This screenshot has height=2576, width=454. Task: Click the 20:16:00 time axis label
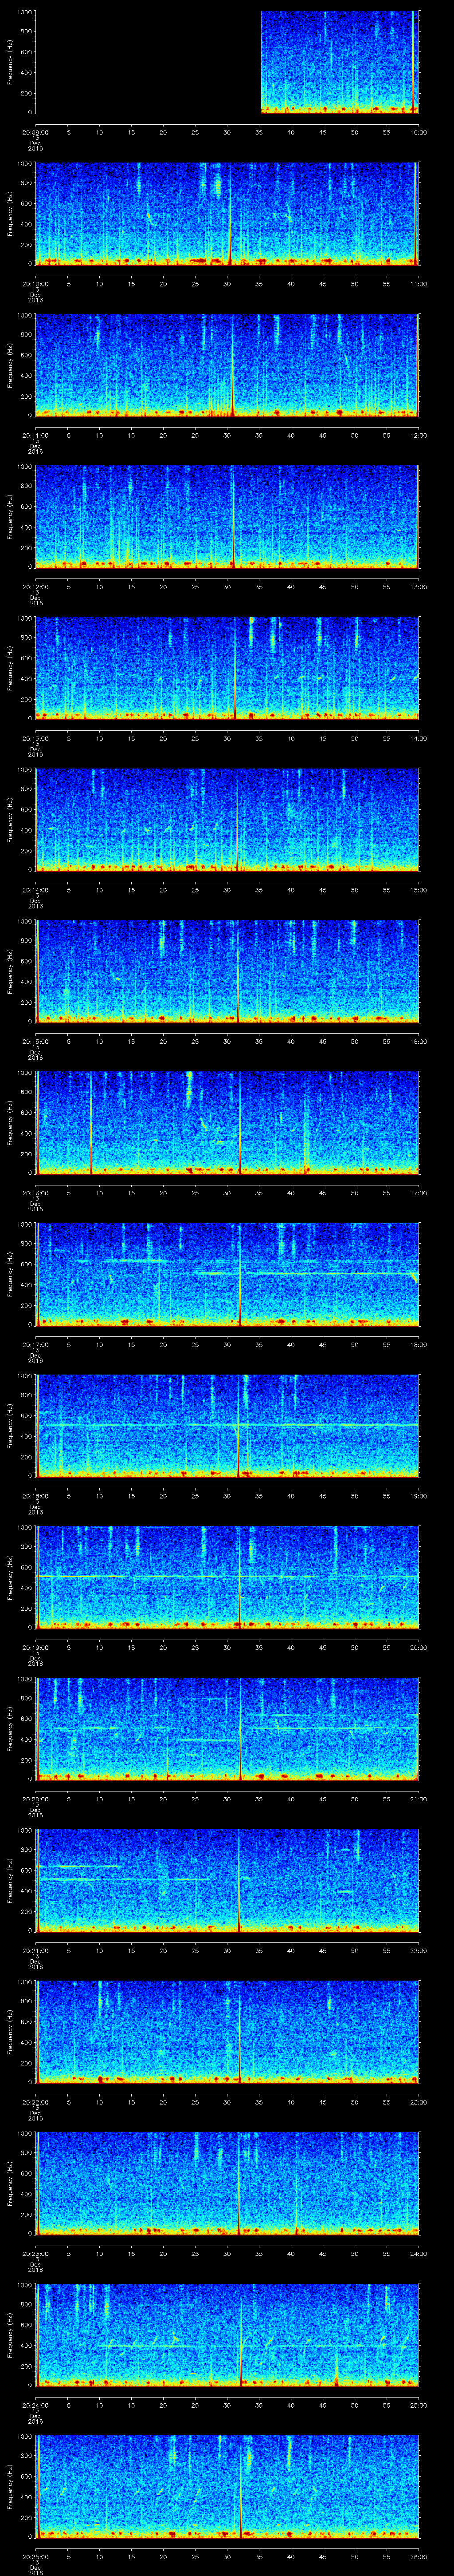35,1193
